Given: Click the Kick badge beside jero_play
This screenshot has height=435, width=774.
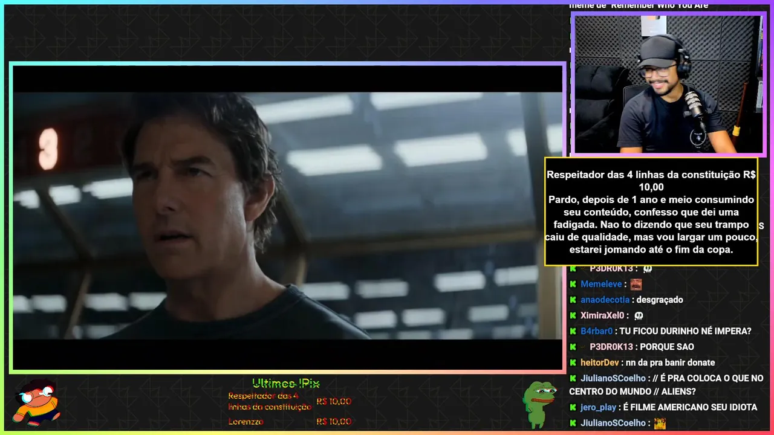Looking at the screenshot, I should (573, 407).
